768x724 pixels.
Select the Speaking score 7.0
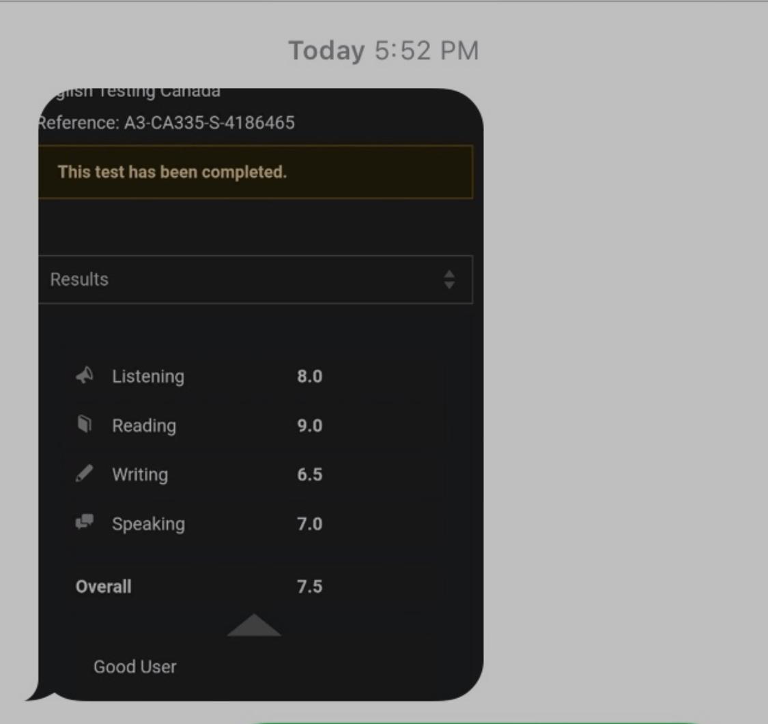click(x=309, y=524)
